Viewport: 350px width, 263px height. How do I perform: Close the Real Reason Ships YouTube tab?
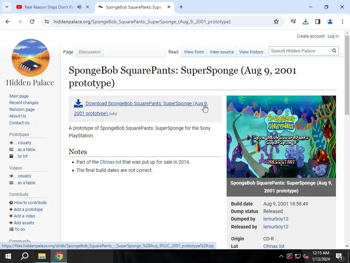[87, 7]
